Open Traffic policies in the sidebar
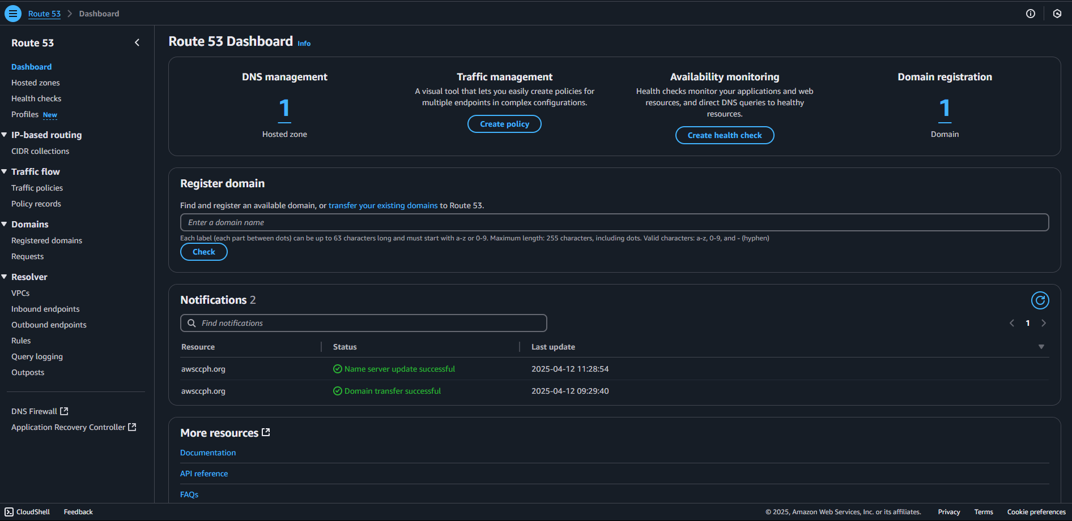The width and height of the screenshot is (1072, 521). [37, 188]
